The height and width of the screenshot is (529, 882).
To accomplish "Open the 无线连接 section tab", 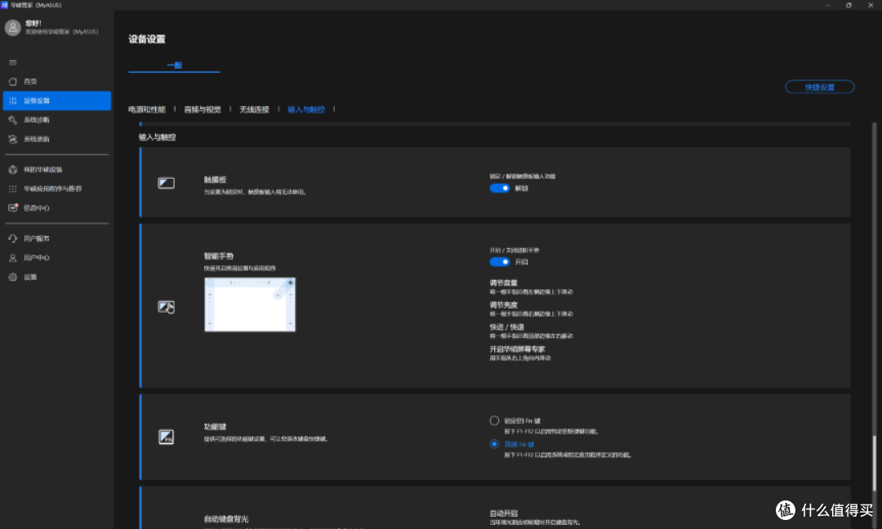I will [254, 109].
